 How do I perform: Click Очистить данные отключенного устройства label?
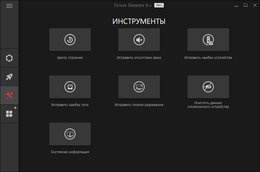click(x=208, y=105)
